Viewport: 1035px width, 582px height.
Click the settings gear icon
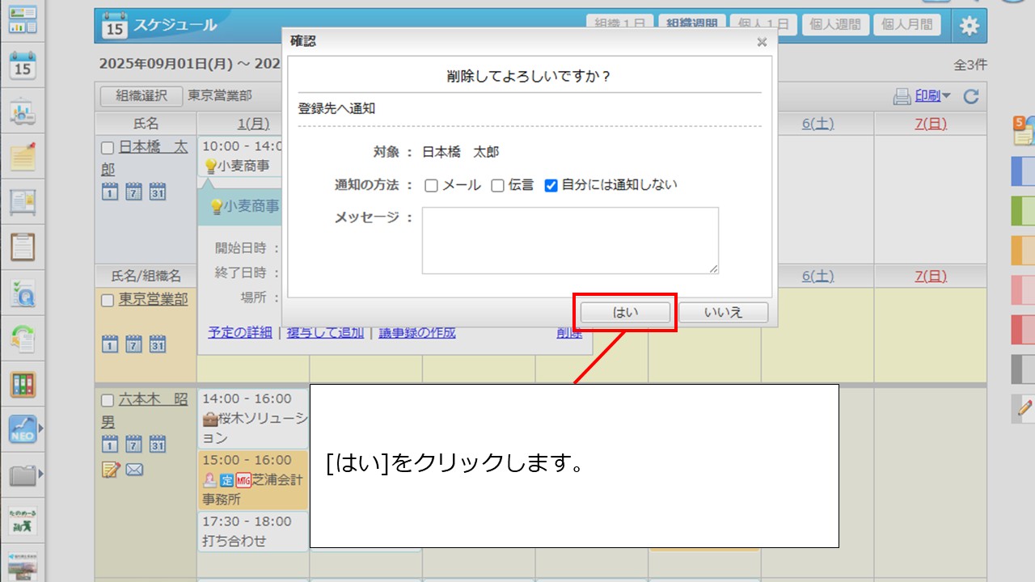969,26
